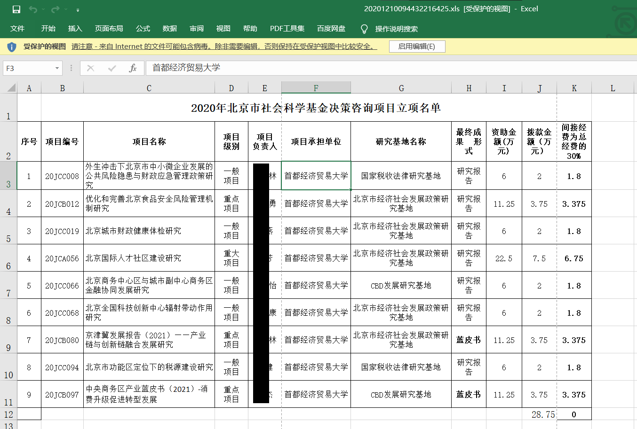Viewport: 637px width, 429px height.
Task: Click the Insert Function fx icon
Action: (133, 68)
